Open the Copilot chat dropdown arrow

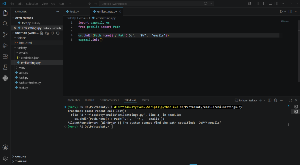(211, 4)
